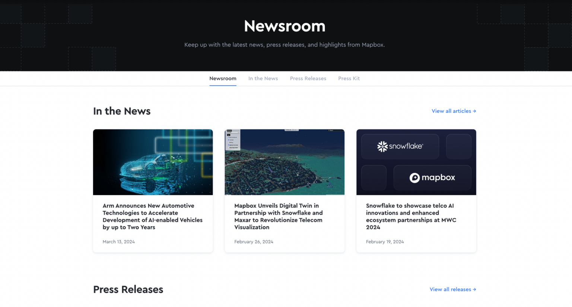Open the Mapbox Digital Twin article title

coord(279,216)
